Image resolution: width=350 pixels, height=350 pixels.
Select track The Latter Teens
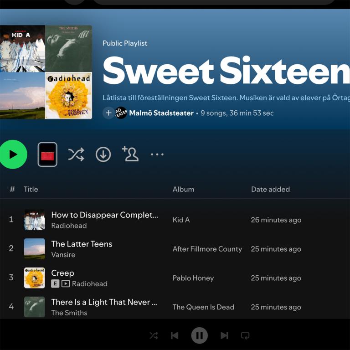tap(82, 244)
